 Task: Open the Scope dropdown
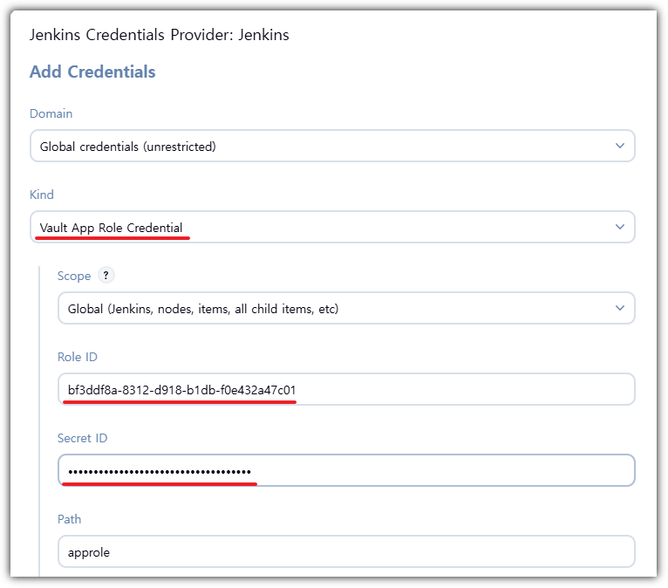[346, 308]
